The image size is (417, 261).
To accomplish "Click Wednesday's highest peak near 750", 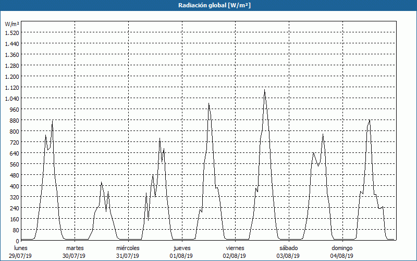I will tap(160, 138).
